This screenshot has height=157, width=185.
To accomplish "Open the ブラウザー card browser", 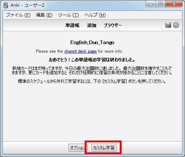I will coord(113,25).
